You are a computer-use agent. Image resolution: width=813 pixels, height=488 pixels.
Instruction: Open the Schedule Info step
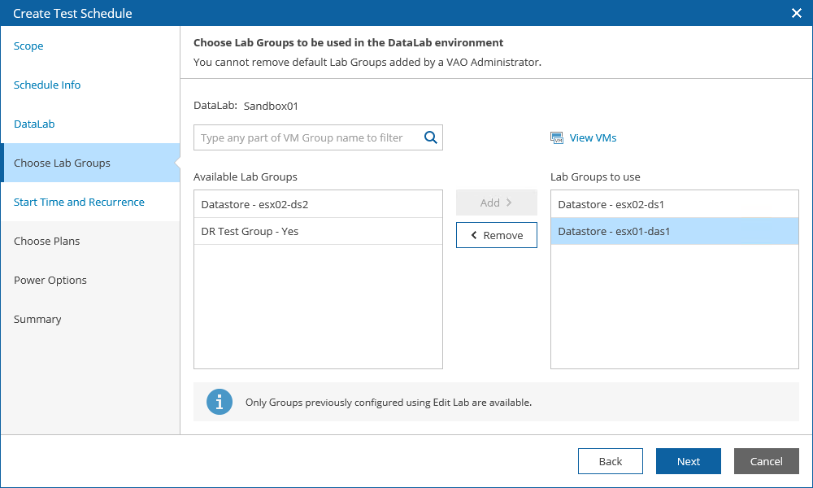47,85
